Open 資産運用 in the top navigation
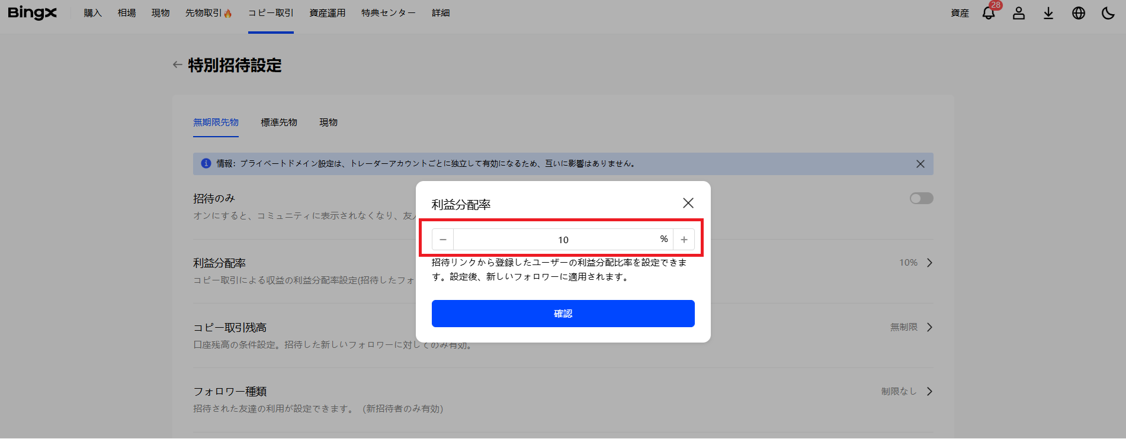Viewport: 1126px width, 439px height. (327, 13)
